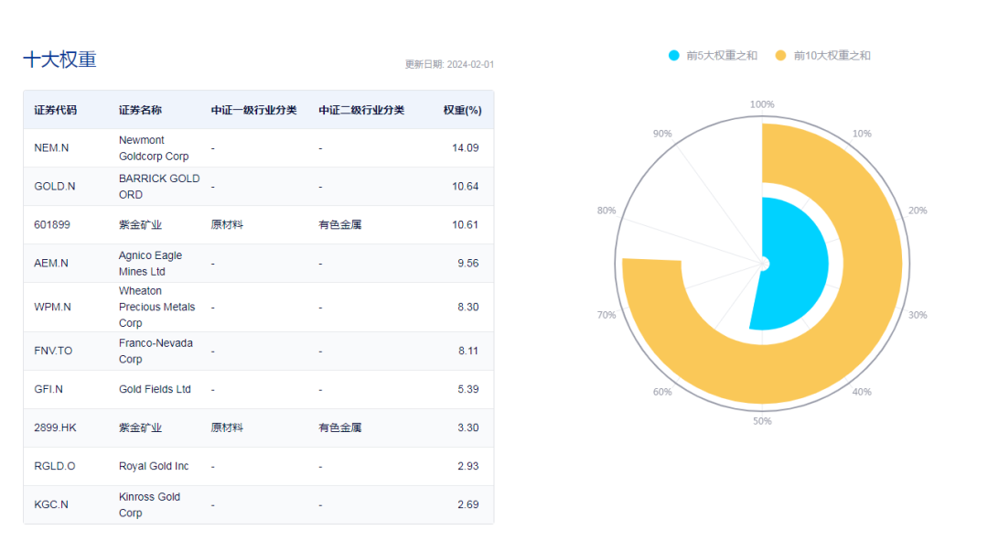Click the 80% axis label on chart
This screenshot has width=988, height=552.
(x=607, y=210)
